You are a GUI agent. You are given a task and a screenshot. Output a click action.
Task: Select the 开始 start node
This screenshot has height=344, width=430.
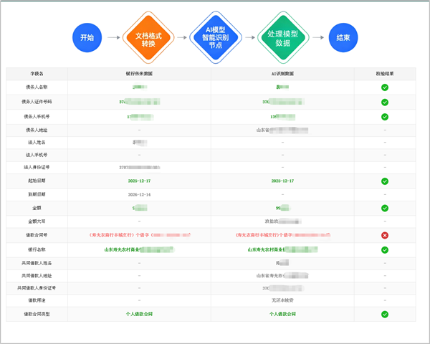(x=87, y=37)
